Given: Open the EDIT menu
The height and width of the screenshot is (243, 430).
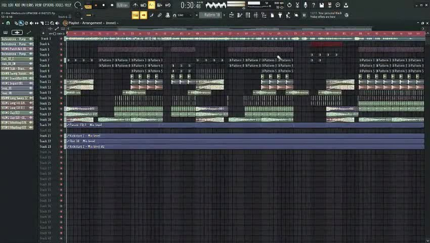Looking at the screenshot, I should pyautogui.click(x=11, y=5).
